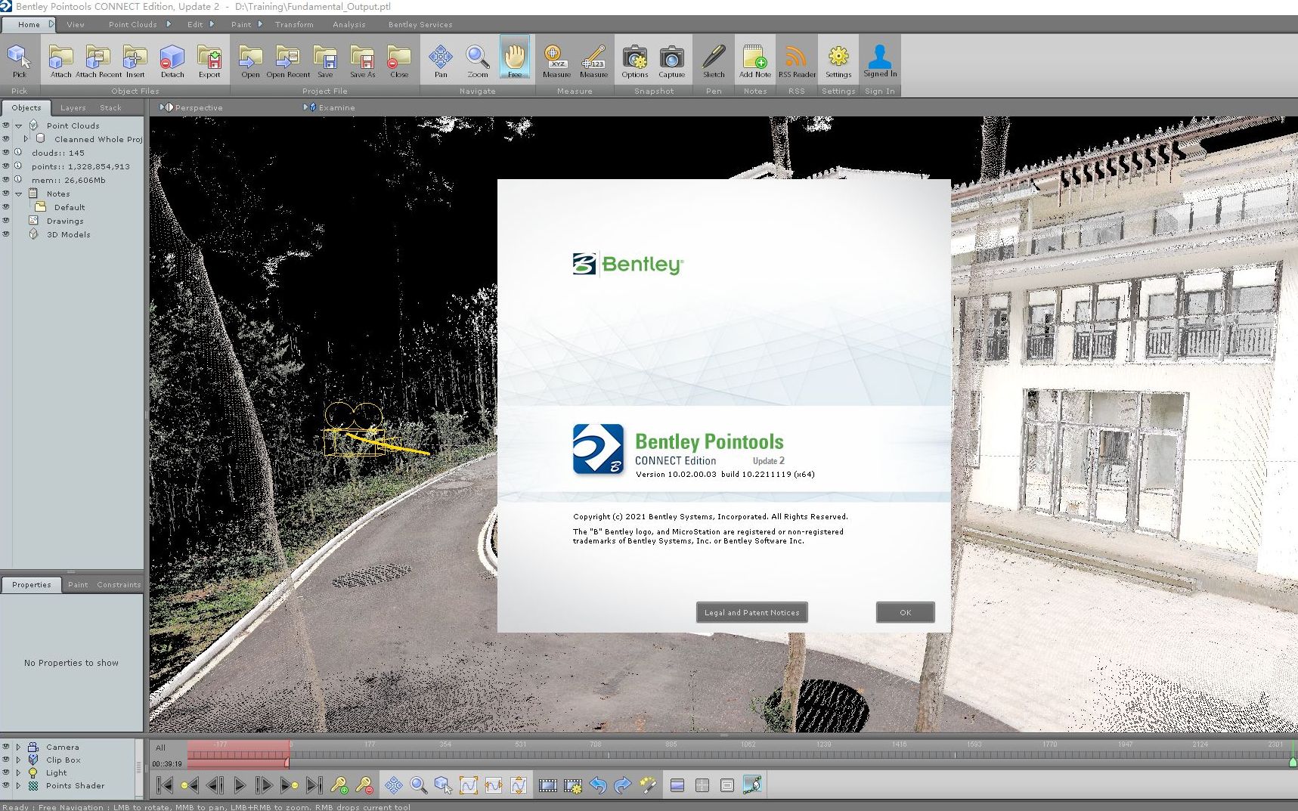Open the Analysis ribbon tab
This screenshot has width=1298, height=811.
pyautogui.click(x=349, y=25)
